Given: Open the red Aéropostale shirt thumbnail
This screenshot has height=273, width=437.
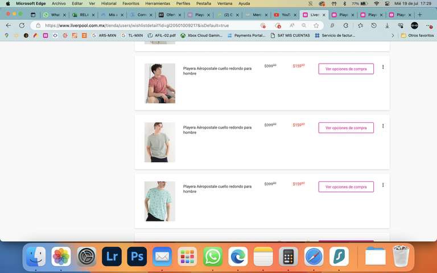Looking at the screenshot, I should pyautogui.click(x=160, y=83).
